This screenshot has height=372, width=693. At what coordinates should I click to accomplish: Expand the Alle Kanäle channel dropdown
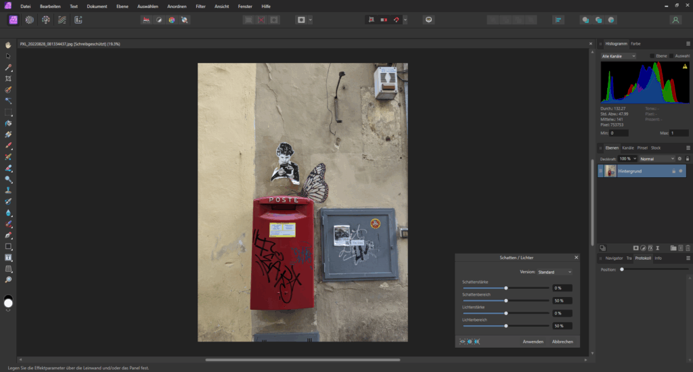click(619, 56)
